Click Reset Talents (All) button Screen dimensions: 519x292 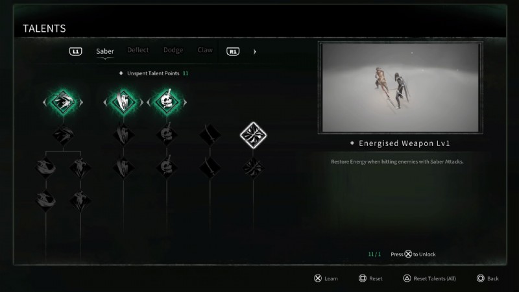429,278
